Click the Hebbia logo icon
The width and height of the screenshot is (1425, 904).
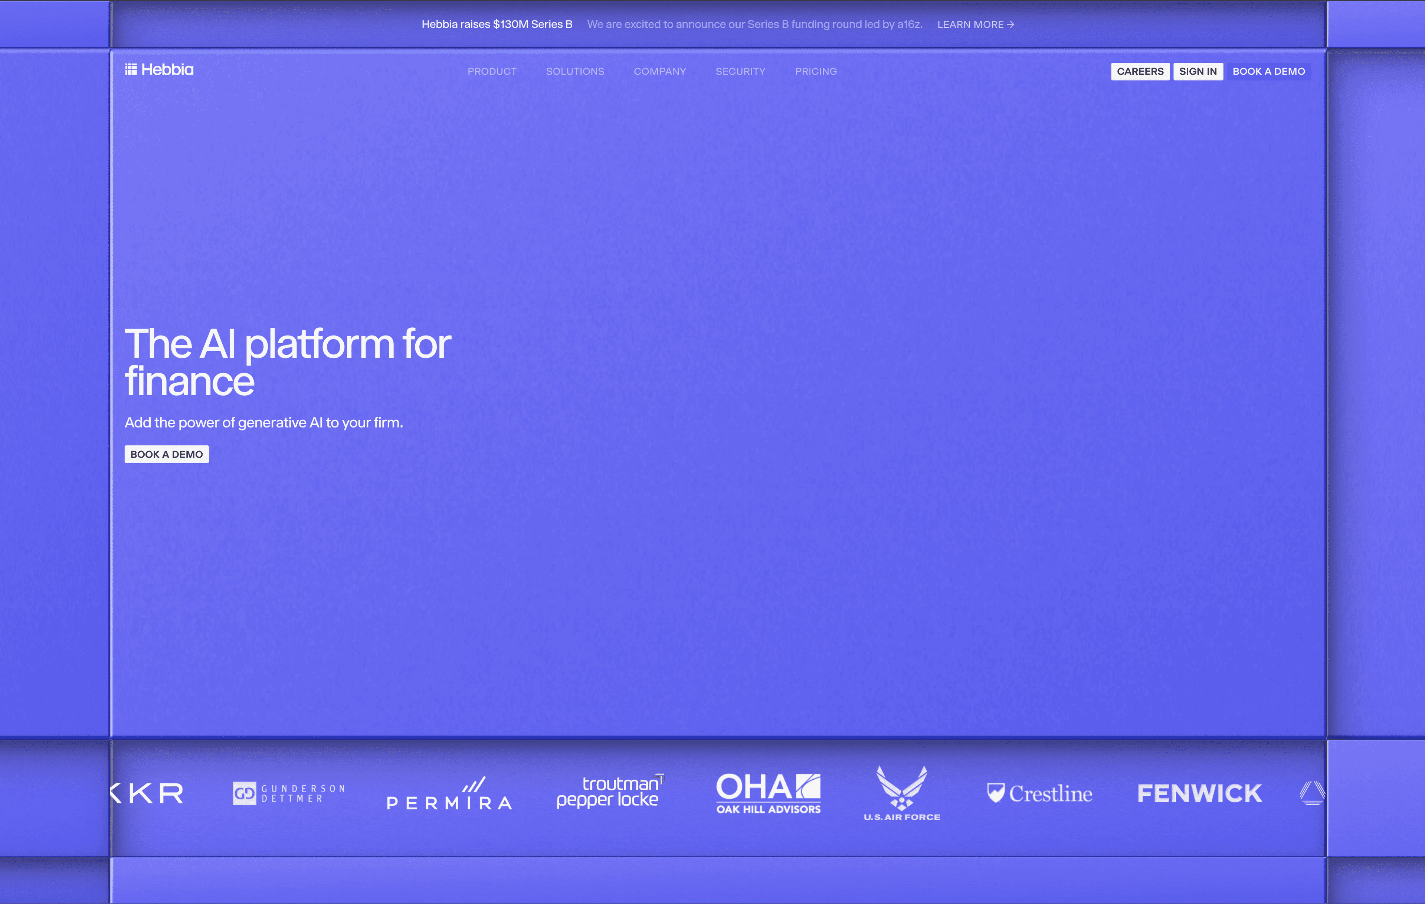click(x=131, y=70)
